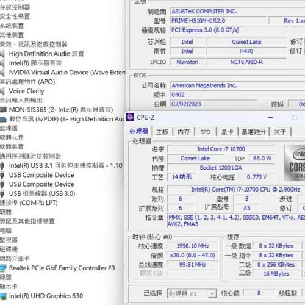Click the motherboard model PRIME H510M-K R2.0 field
Viewport: 305px width, 305px height.
tap(218, 21)
